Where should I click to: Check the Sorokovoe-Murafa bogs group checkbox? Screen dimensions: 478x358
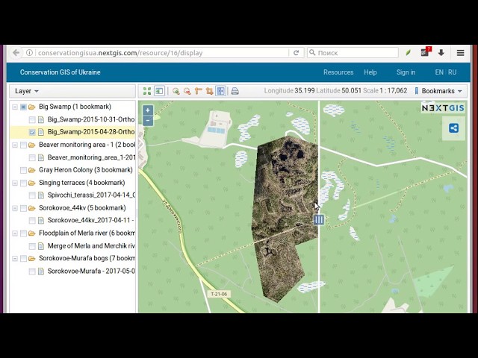pyautogui.click(x=23, y=259)
